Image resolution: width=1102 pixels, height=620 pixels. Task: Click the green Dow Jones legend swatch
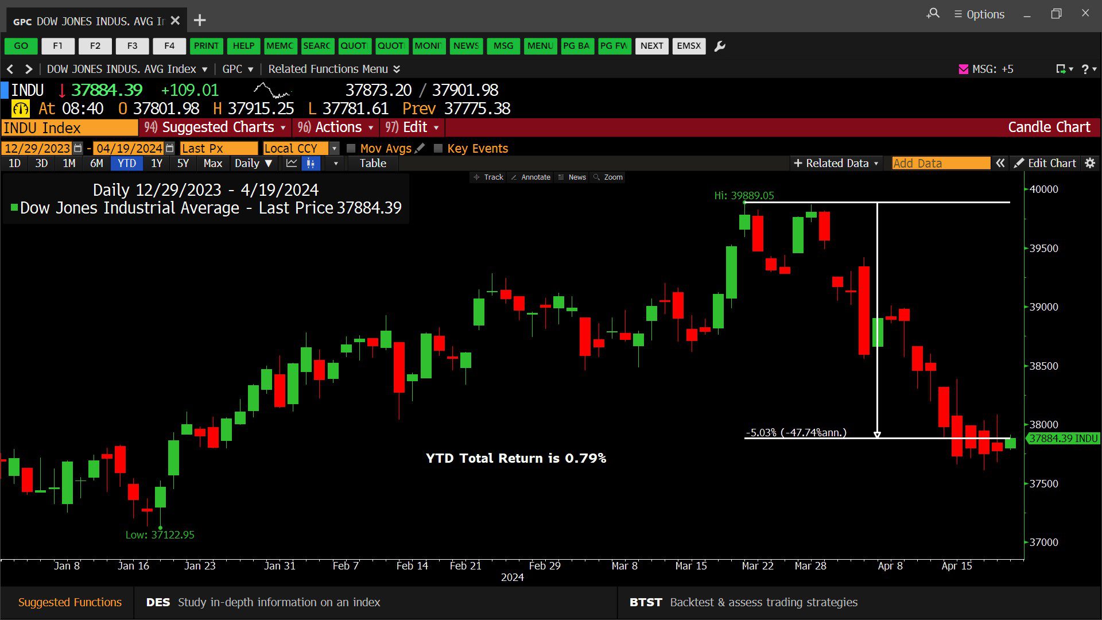coord(14,207)
